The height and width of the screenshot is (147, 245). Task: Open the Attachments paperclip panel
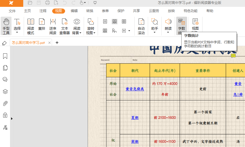[5, 103]
